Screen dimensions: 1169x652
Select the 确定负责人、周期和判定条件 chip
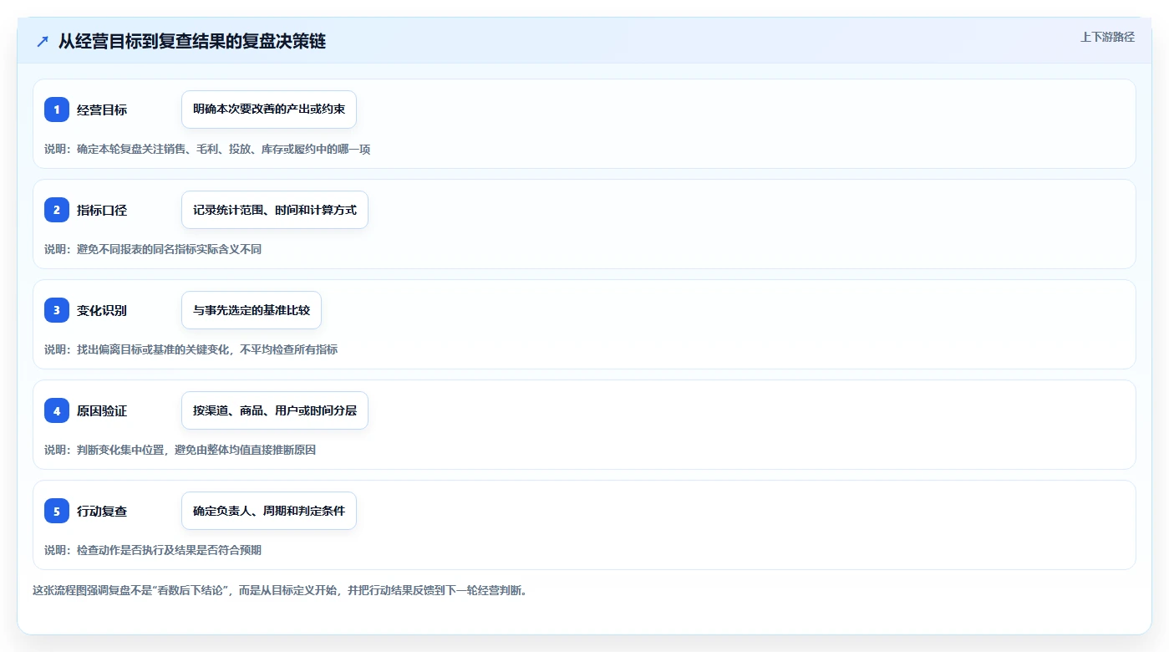pos(269,511)
